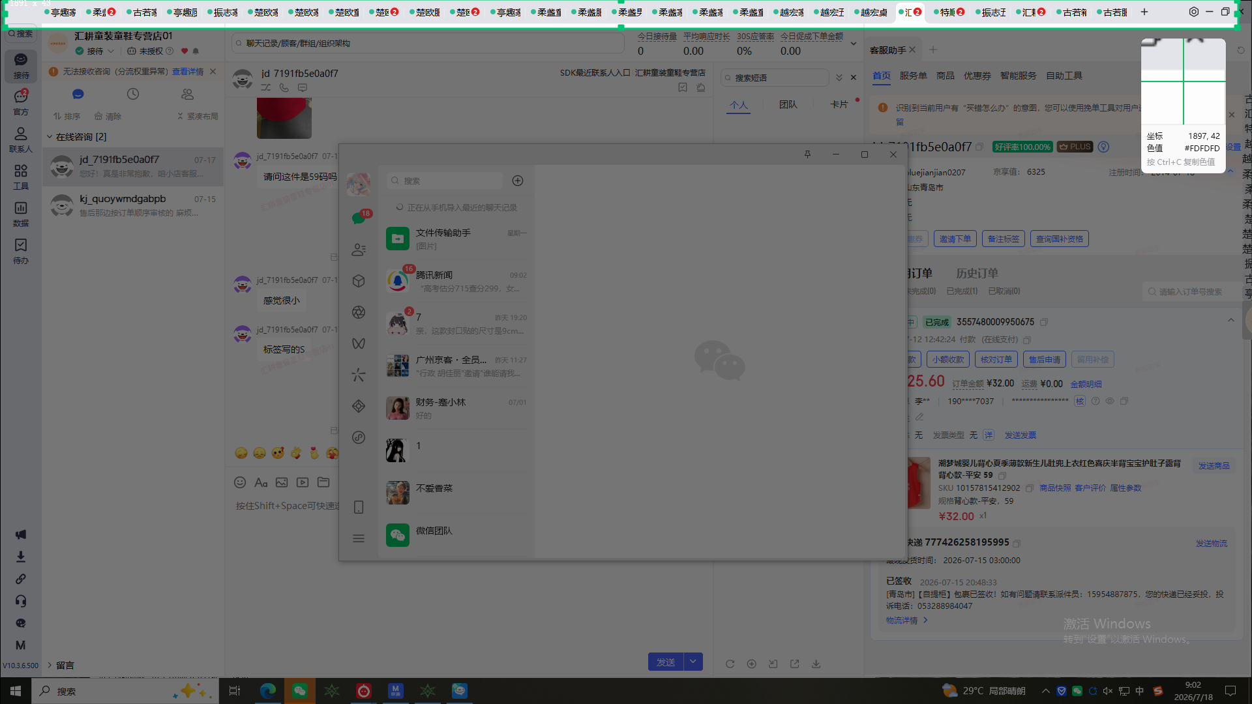1252x704 pixels.
Task: Switch to the 团队 phrases tab
Action: click(788, 104)
